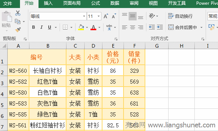Screen dimensions: 218x131
Task: Click the cell containing 长袖白衬衫
Action: pos(48,71)
